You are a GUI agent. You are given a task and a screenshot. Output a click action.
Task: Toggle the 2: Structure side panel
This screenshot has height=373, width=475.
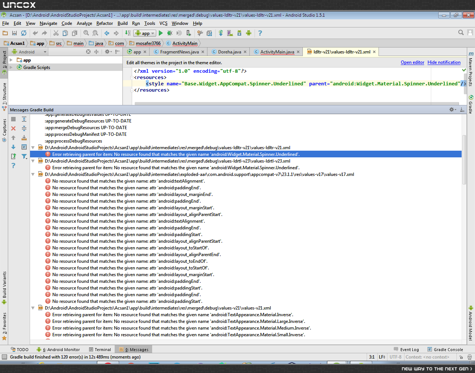[x=4, y=96]
